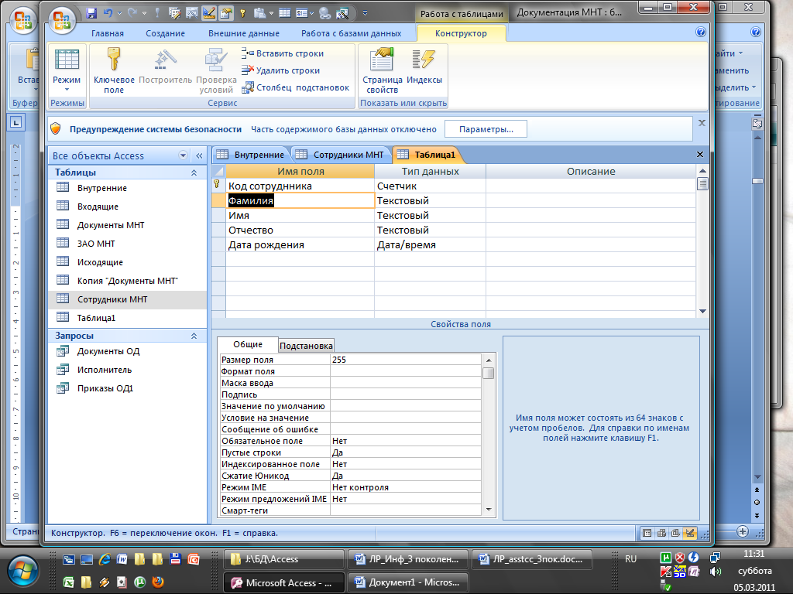Click Удалить строки delete rows

click(281, 70)
